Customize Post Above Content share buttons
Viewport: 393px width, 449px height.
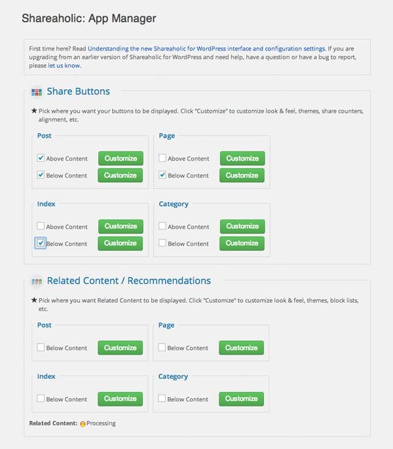tap(121, 159)
